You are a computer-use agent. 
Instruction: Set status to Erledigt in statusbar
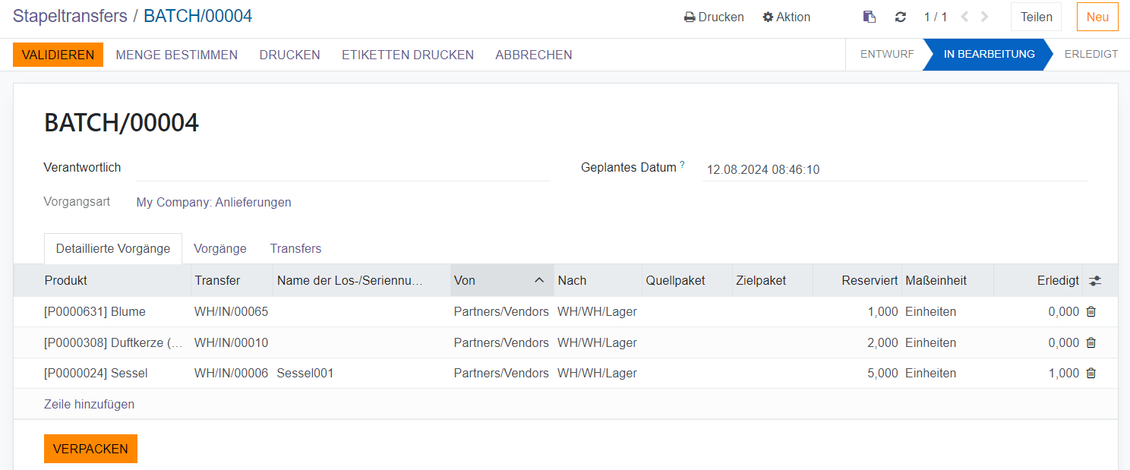click(x=1091, y=54)
